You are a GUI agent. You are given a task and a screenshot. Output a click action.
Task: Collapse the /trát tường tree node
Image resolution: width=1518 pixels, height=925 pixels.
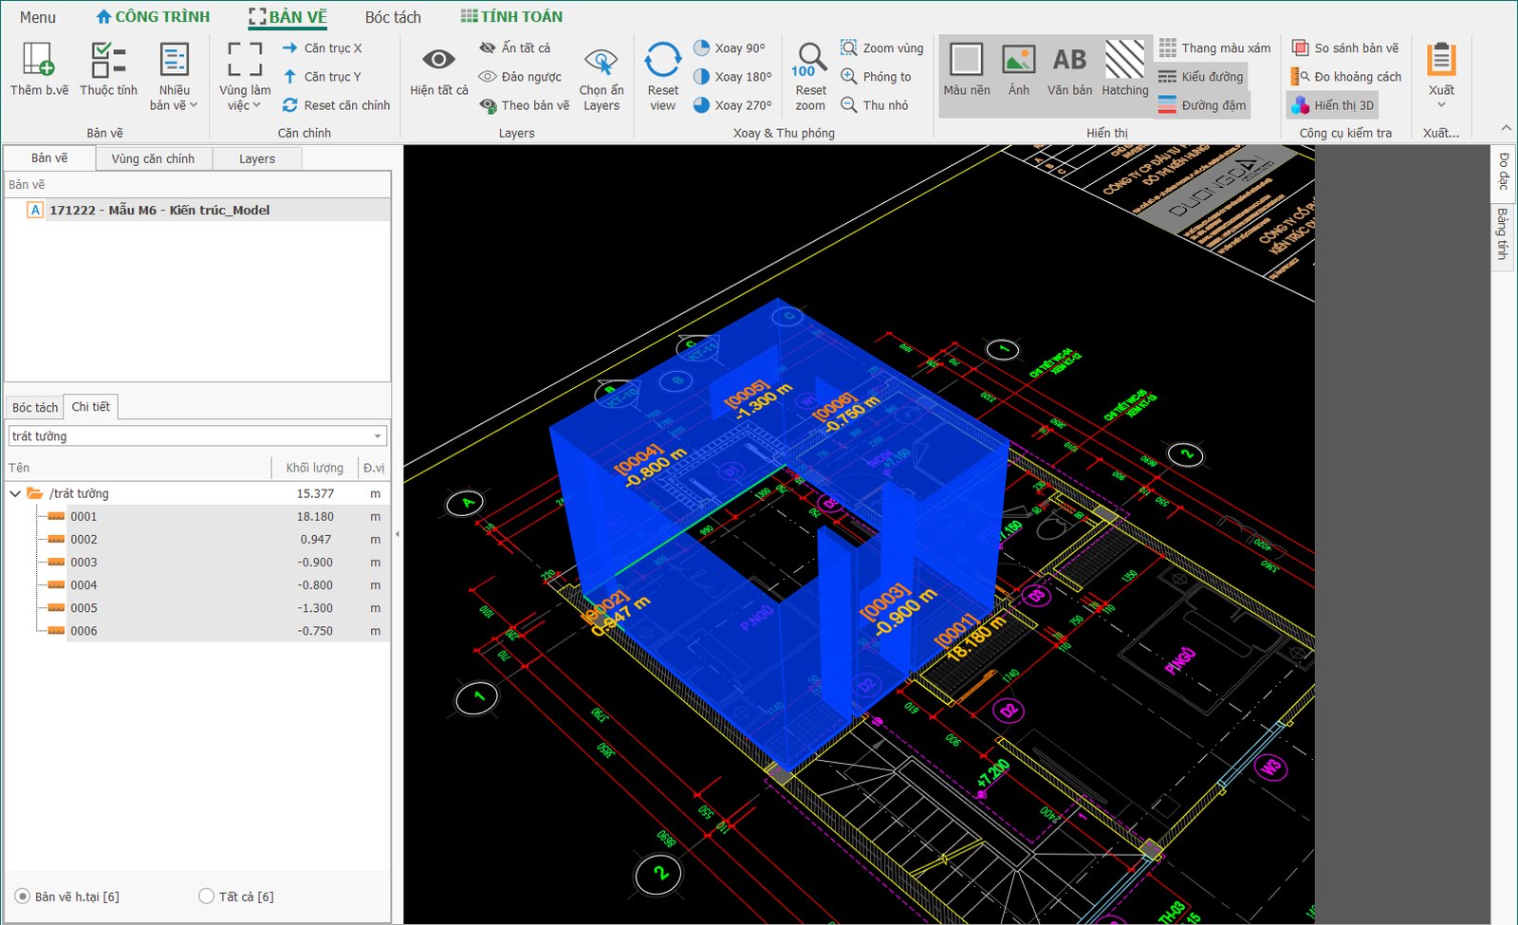[x=15, y=493]
